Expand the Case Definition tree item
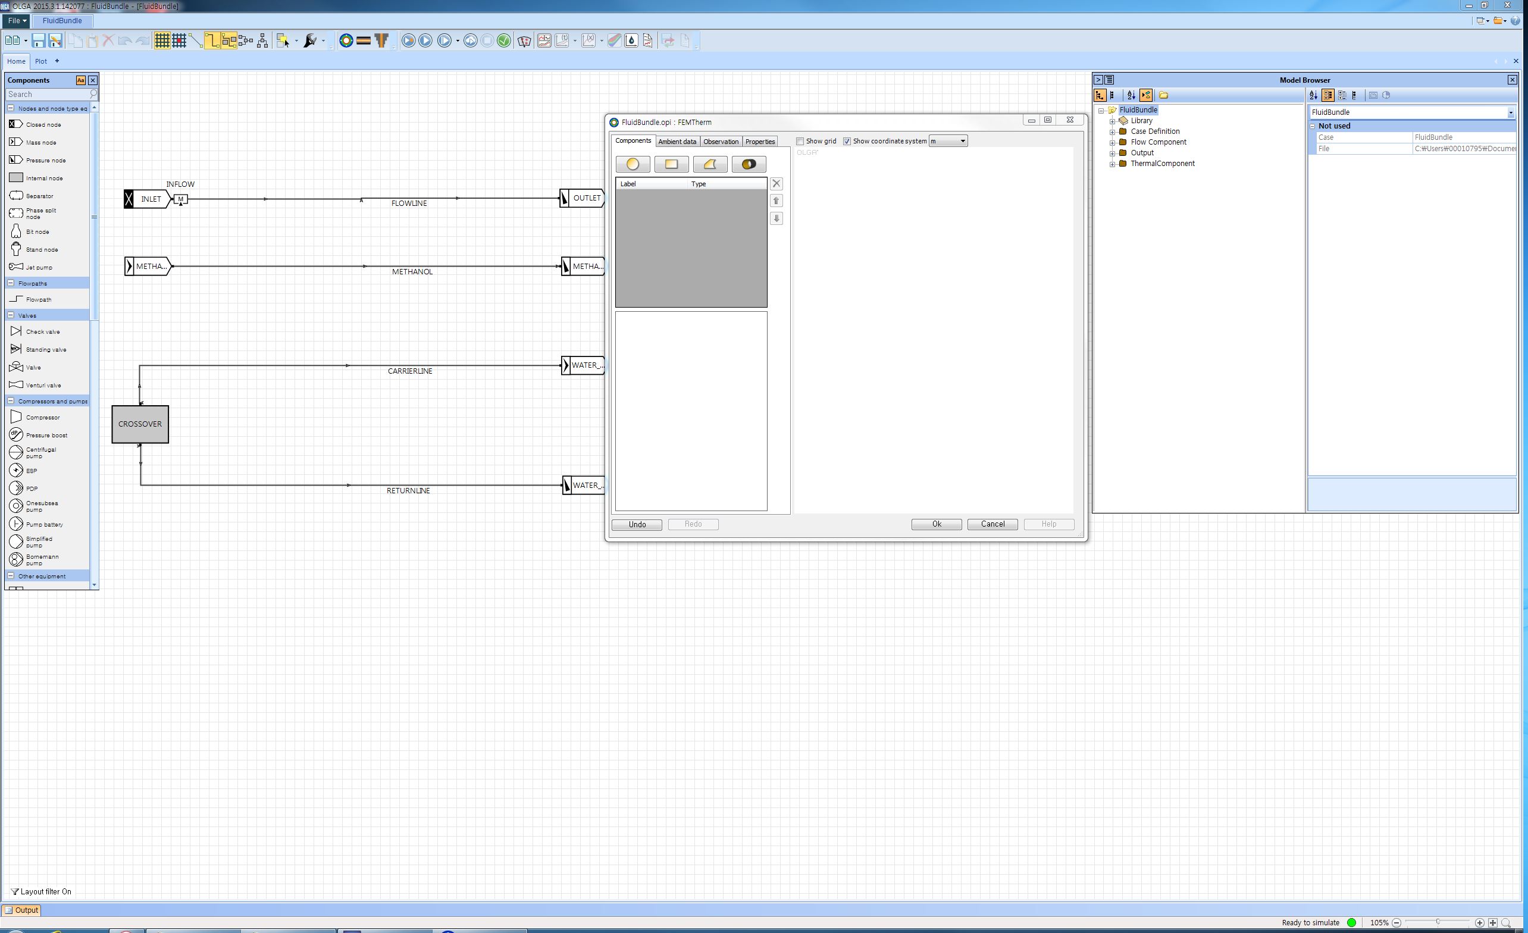 1112,131
